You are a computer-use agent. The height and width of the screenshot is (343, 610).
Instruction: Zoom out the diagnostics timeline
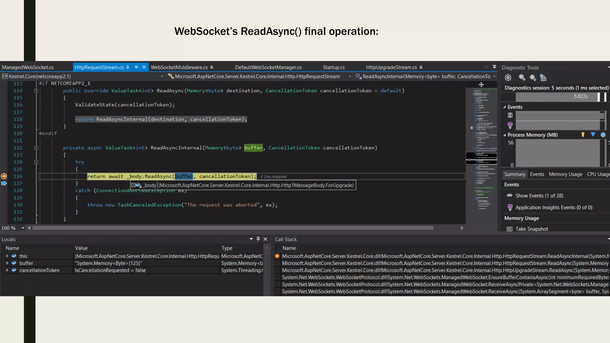click(533, 78)
